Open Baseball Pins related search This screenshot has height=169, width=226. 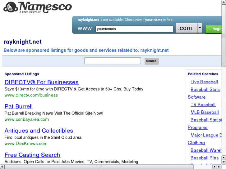click(x=205, y=158)
